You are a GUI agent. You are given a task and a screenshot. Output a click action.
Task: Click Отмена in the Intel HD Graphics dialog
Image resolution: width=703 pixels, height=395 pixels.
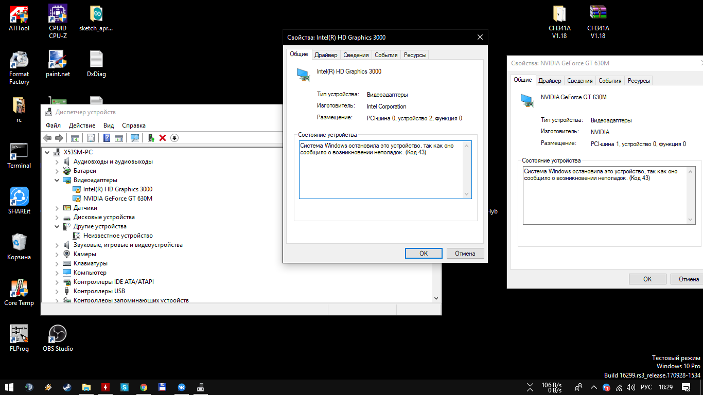465,253
